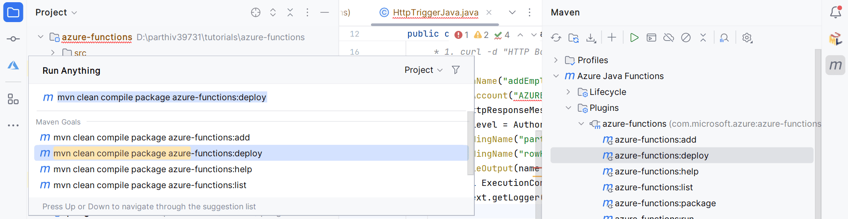Image resolution: width=848 pixels, height=219 pixels.
Task: Open the Notifications bell icon
Action: coord(836,12)
